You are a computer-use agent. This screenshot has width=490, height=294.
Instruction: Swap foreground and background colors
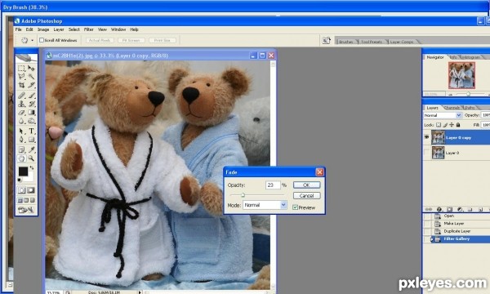point(32,168)
